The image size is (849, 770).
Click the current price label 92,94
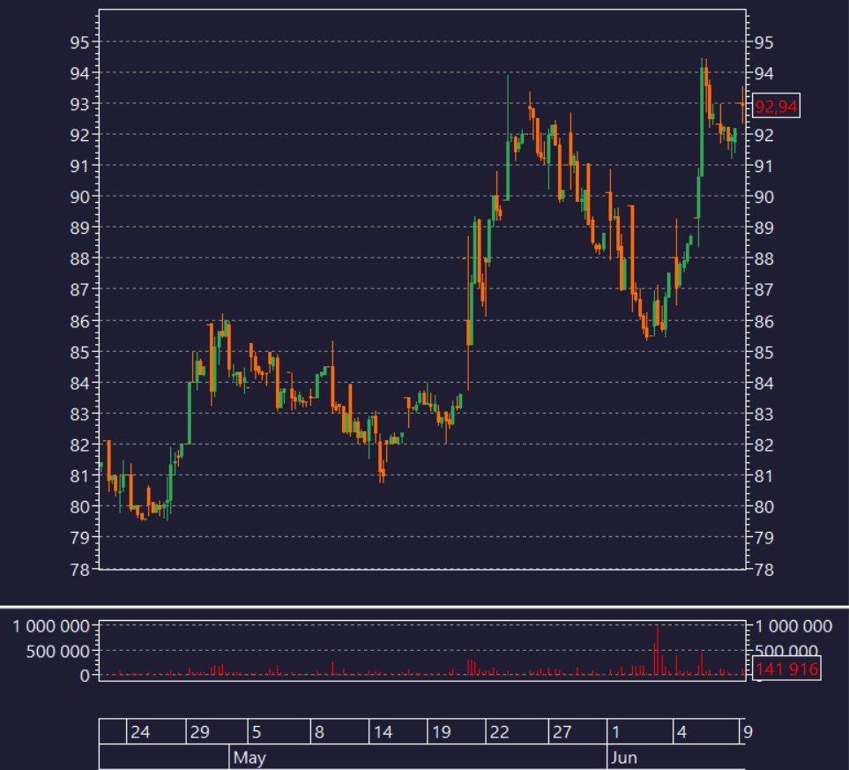point(776,106)
